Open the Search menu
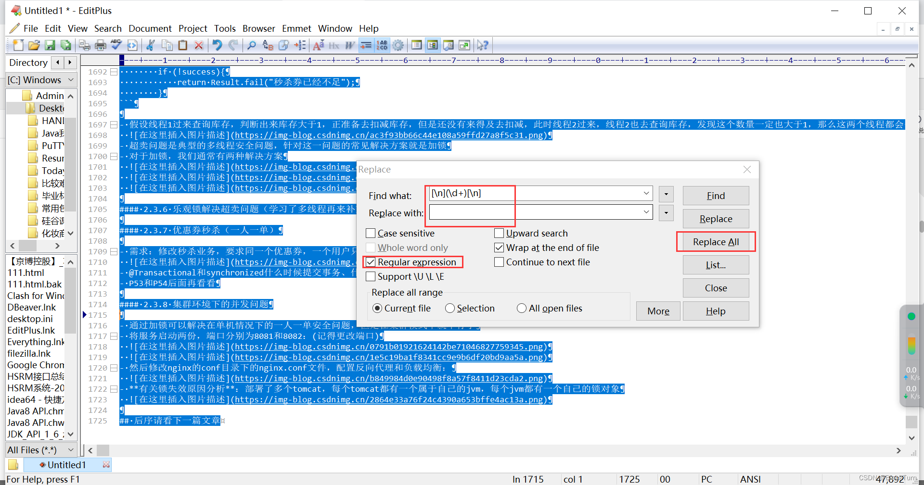This screenshot has height=485, width=924. click(x=108, y=28)
